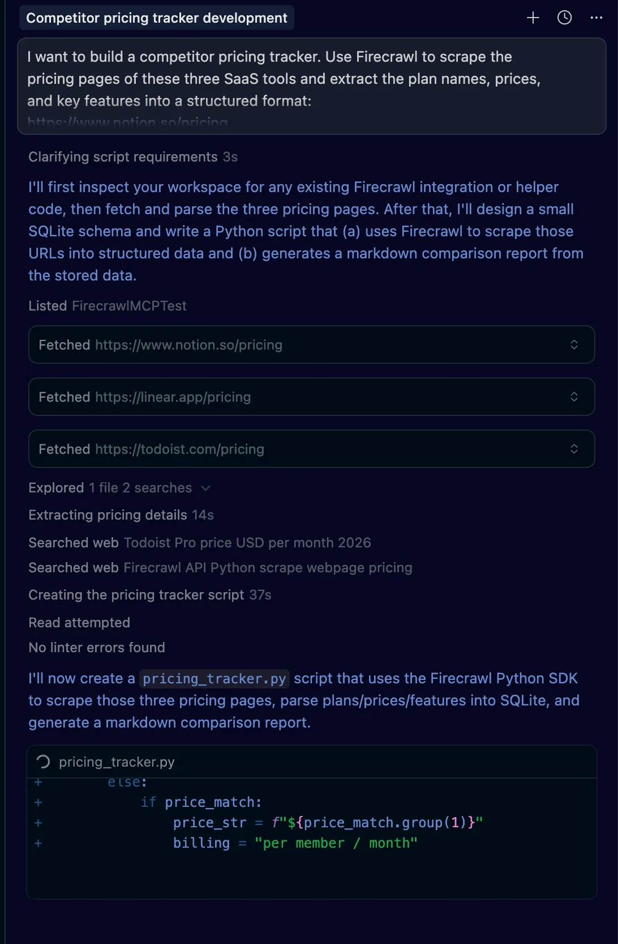Open the notion.so pricing URL link

(x=188, y=345)
